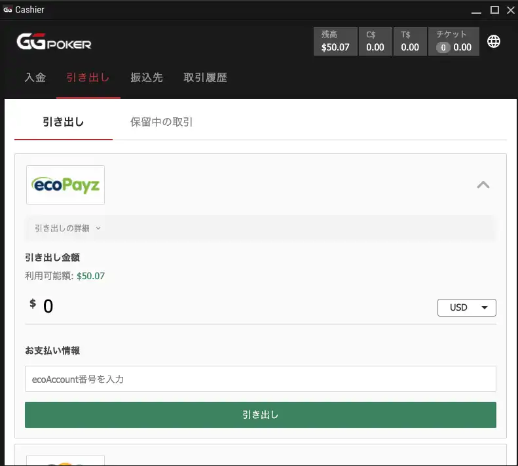Click the T$ balance box
518x466 pixels.
tap(410, 41)
